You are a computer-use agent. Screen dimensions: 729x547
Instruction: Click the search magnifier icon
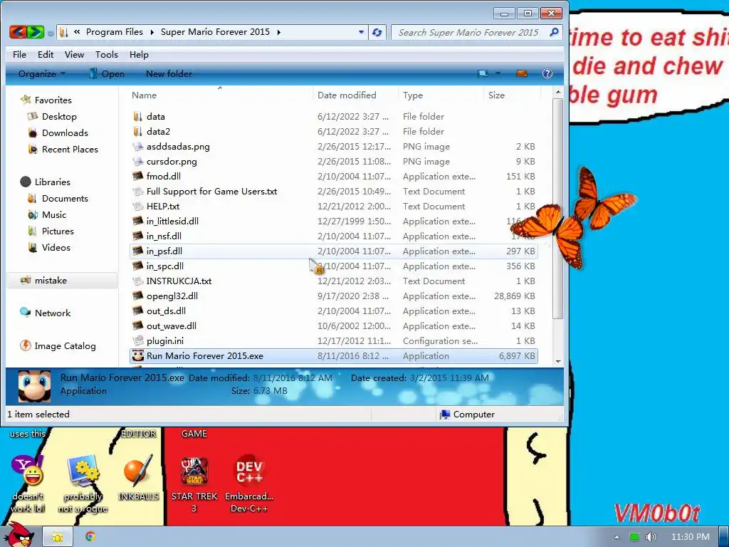point(554,32)
